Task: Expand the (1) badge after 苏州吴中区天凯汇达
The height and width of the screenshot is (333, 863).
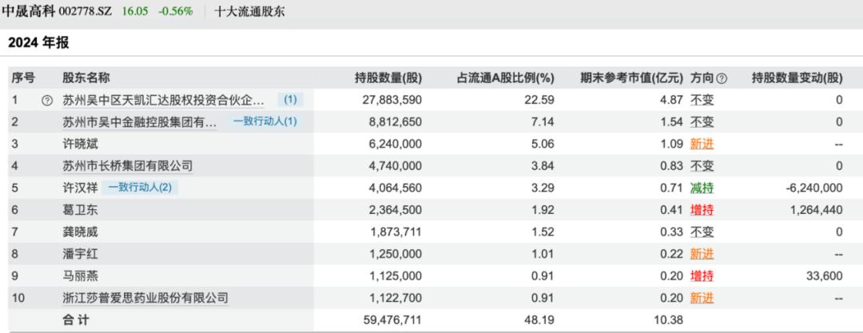Action: click(x=290, y=101)
